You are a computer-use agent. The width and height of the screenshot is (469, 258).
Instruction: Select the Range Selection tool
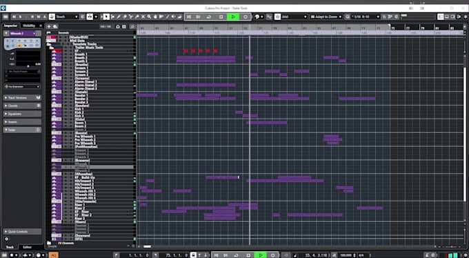112,17
